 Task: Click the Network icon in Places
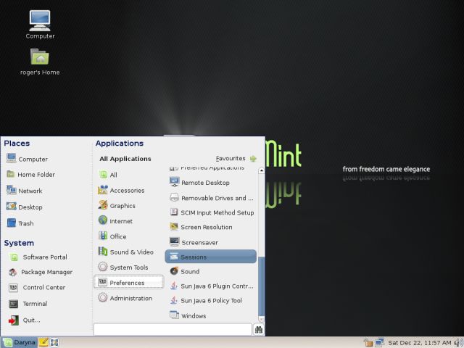[12, 190]
